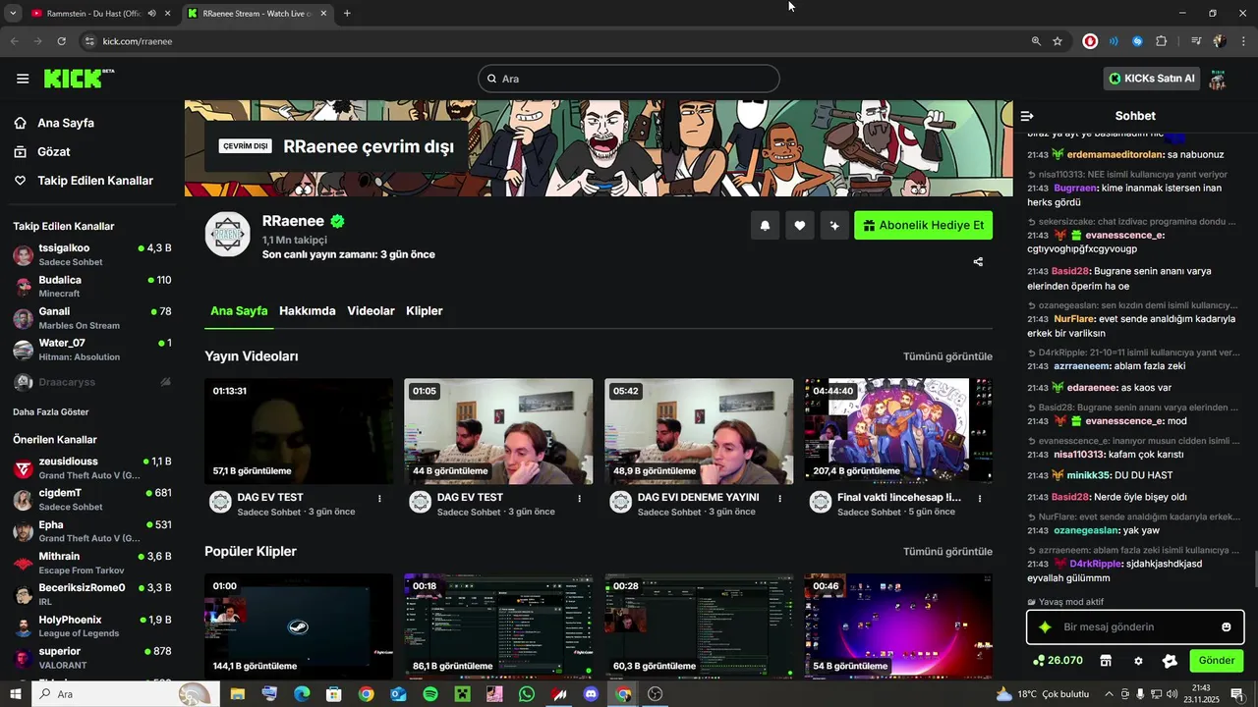
Task: Open the tab search dropdown
Action: tap(13, 14)
